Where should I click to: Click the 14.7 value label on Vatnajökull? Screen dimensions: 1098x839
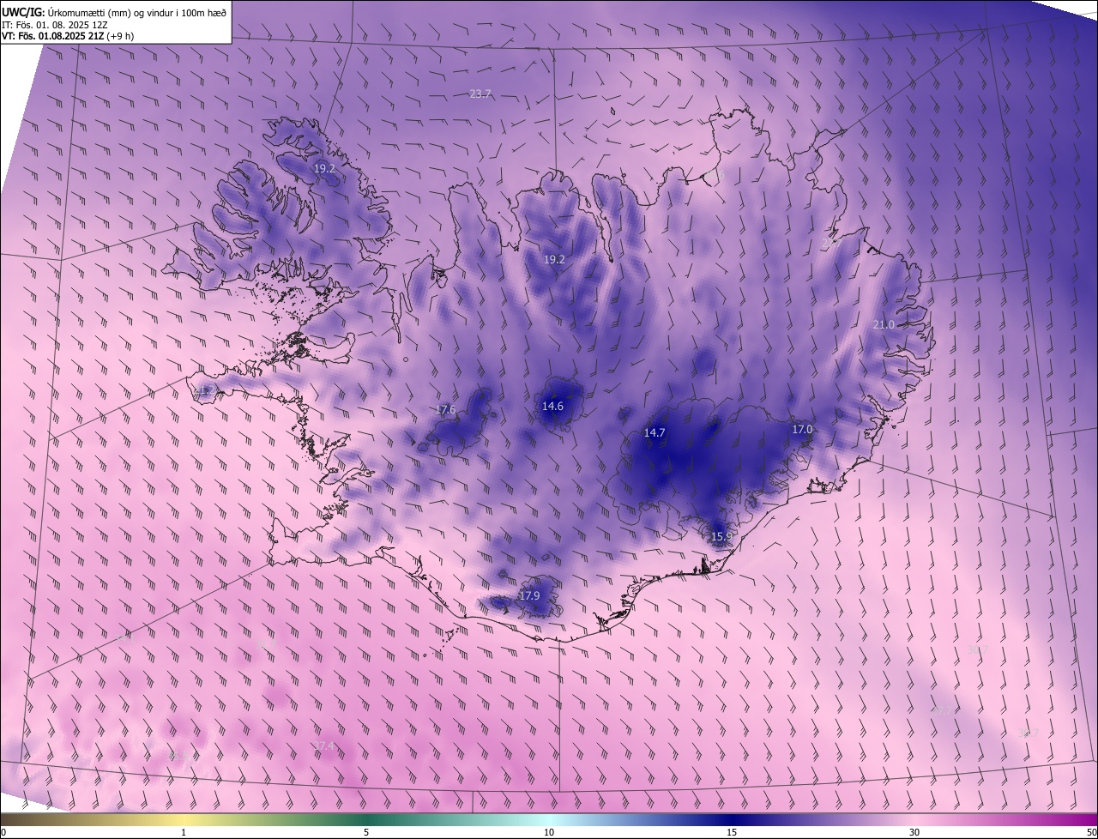click(x=655, y=433)
